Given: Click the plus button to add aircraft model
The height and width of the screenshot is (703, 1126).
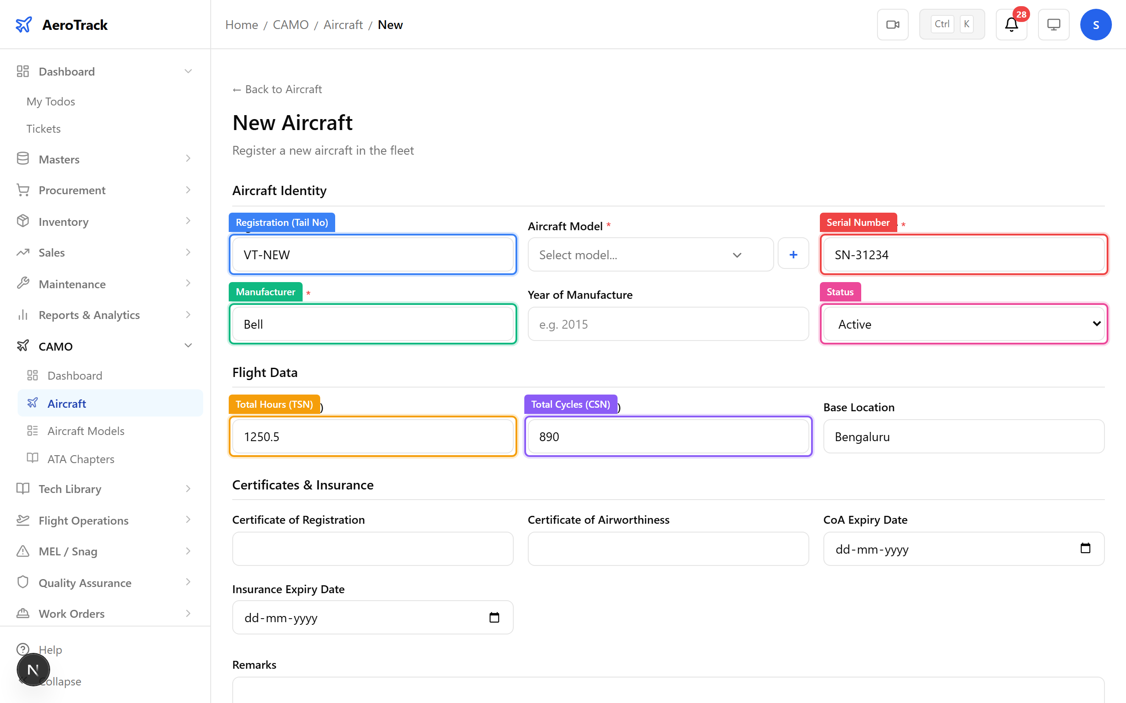Looking at the screenshot, I should pos(793,254).
